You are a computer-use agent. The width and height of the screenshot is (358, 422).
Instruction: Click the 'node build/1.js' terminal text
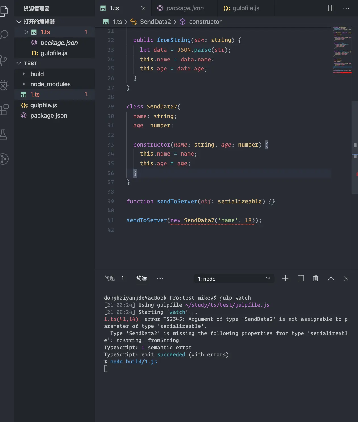pyautogui.click(x=133, y=362)
